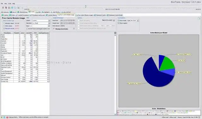Switch to the Disk tab
Image resolution: width=202 pixels, height=119 pixels.
38,12
